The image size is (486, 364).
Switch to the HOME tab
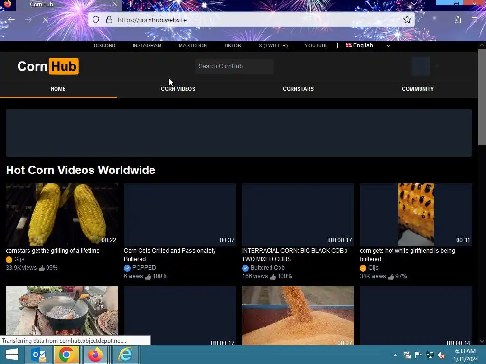(x=58, y=89)
